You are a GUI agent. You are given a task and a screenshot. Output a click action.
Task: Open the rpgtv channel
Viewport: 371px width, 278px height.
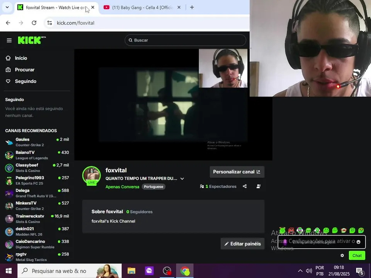(37, 257)
